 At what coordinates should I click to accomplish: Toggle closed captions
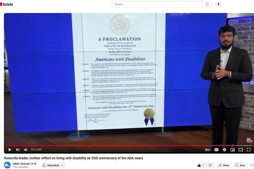pyautogui.click(x=216, y=150)
